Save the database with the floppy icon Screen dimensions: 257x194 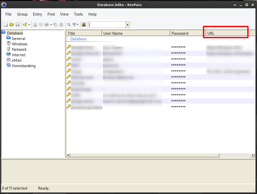18,25
